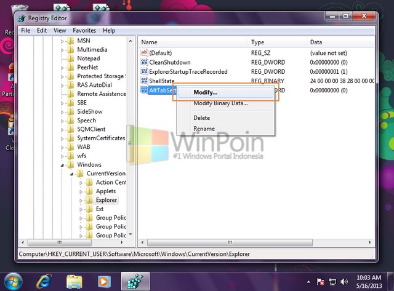Launch Internet Explorer from the taskbar
The height and width of the screenshot is (291, 394).
(x=44, y=281)
